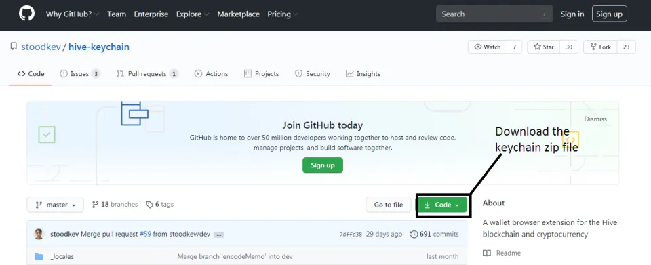The image size is (651, 265).
Task: Switch to the Issues tab
Action: click(80, 73)
